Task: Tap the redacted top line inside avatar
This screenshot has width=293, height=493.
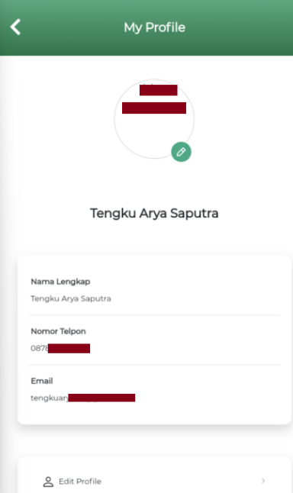Action: [159, 90]
